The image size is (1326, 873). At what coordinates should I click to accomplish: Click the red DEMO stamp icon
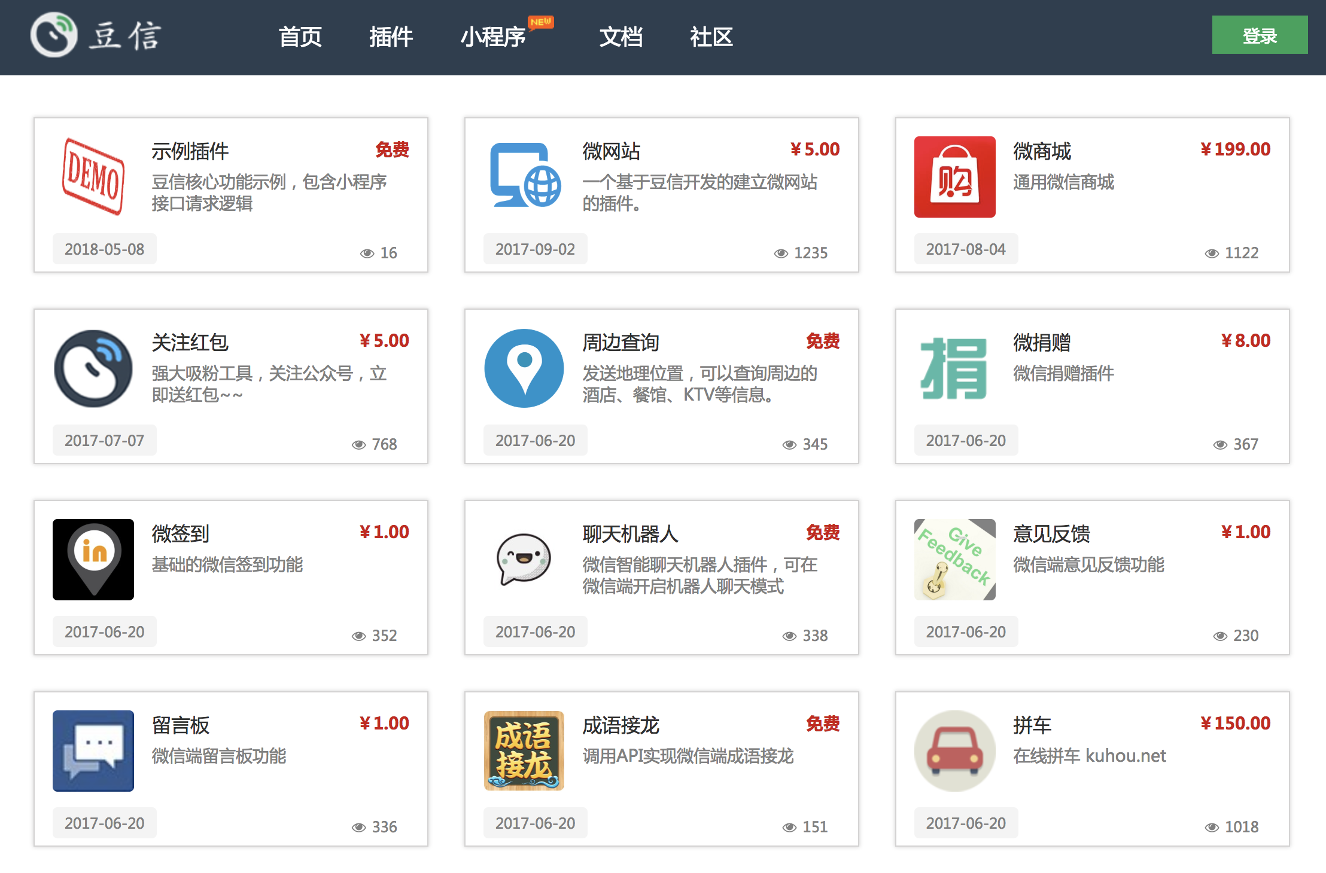[x=93, y=176]
